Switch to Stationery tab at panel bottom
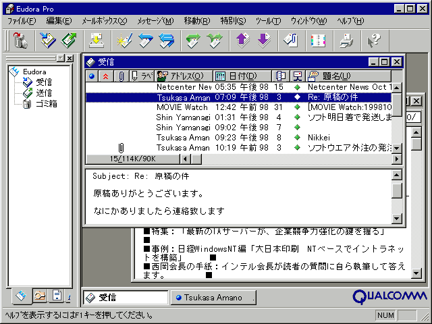432x324 pixels. coord(56,296)
